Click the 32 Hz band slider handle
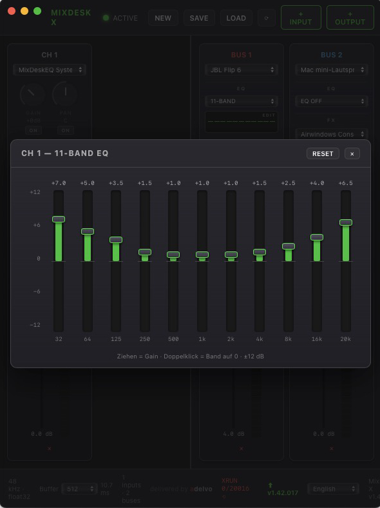 (x=59, y=219)
